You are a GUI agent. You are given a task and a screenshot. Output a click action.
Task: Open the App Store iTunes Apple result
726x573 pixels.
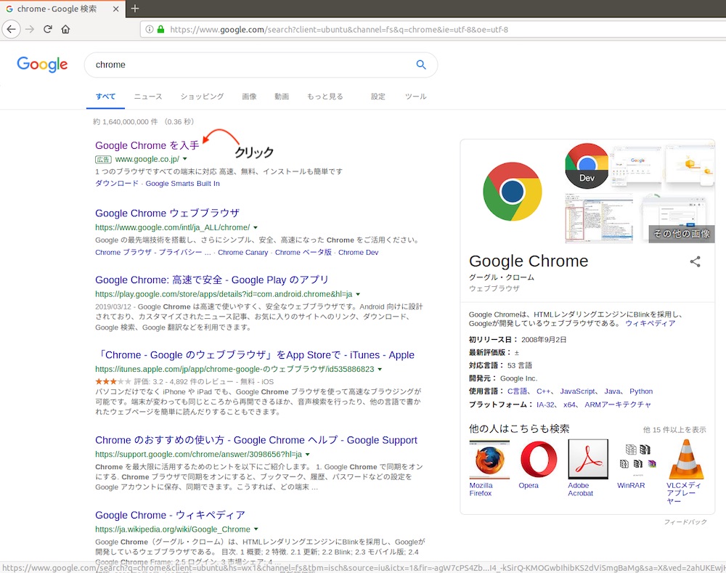pyautogui.click(x=255, y=355)
